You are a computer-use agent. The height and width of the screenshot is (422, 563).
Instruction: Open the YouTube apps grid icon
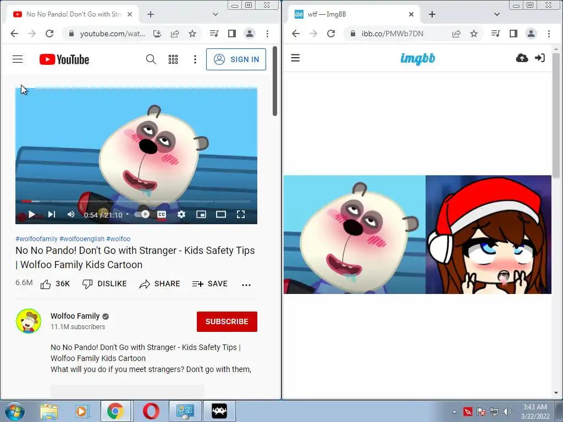pyautogui.click(x=173, y=59)
